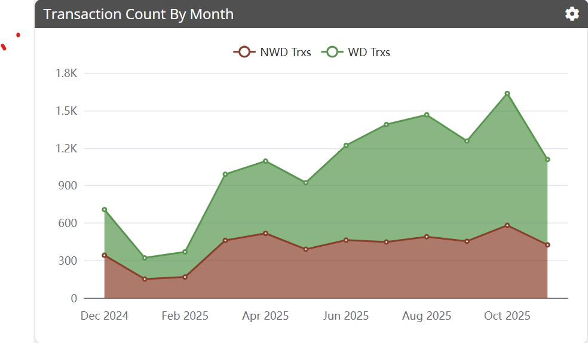Select the WD Trxs point at Dec 2024
588x343 pixels.
click(x=104, y=210)
